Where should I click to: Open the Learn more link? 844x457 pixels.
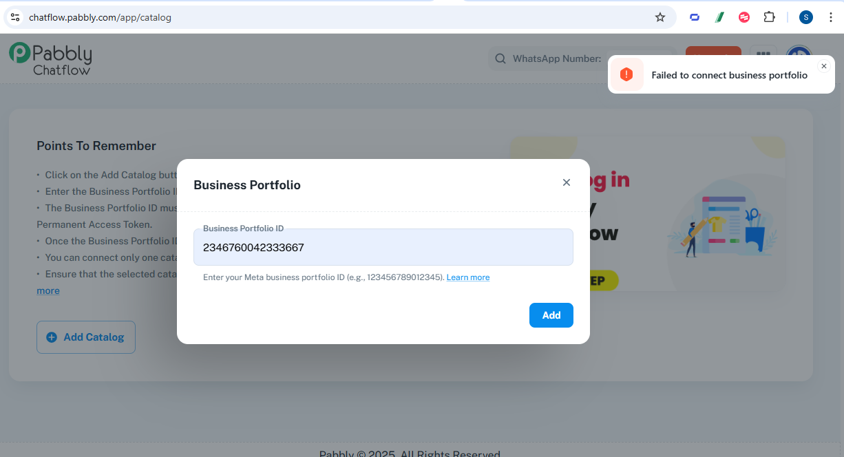468,277
